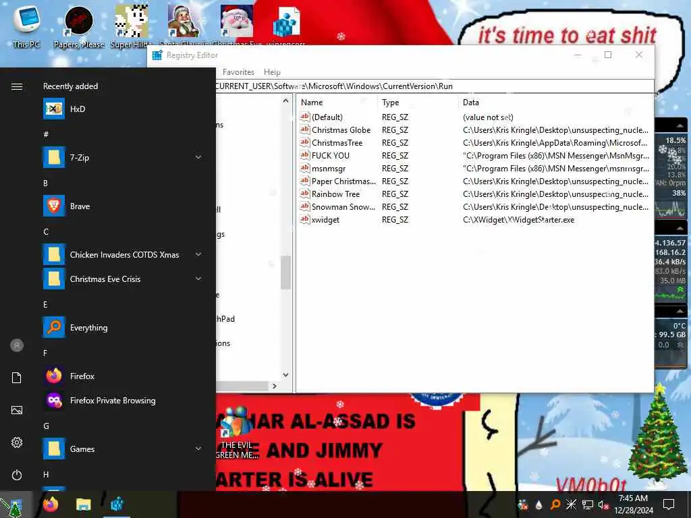Expand the Start menu hamburger button
The image size is (691, 518).
pyautogui.click(x=17, y=86)
